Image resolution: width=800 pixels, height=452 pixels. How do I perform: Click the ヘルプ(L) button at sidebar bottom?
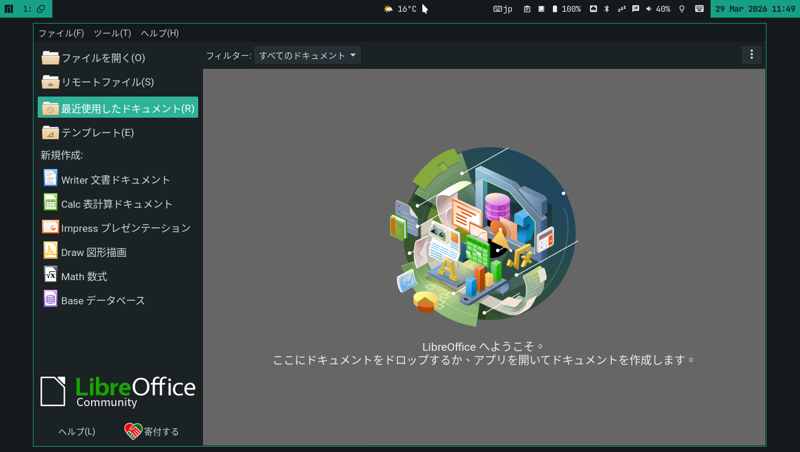tap(77, 431)
